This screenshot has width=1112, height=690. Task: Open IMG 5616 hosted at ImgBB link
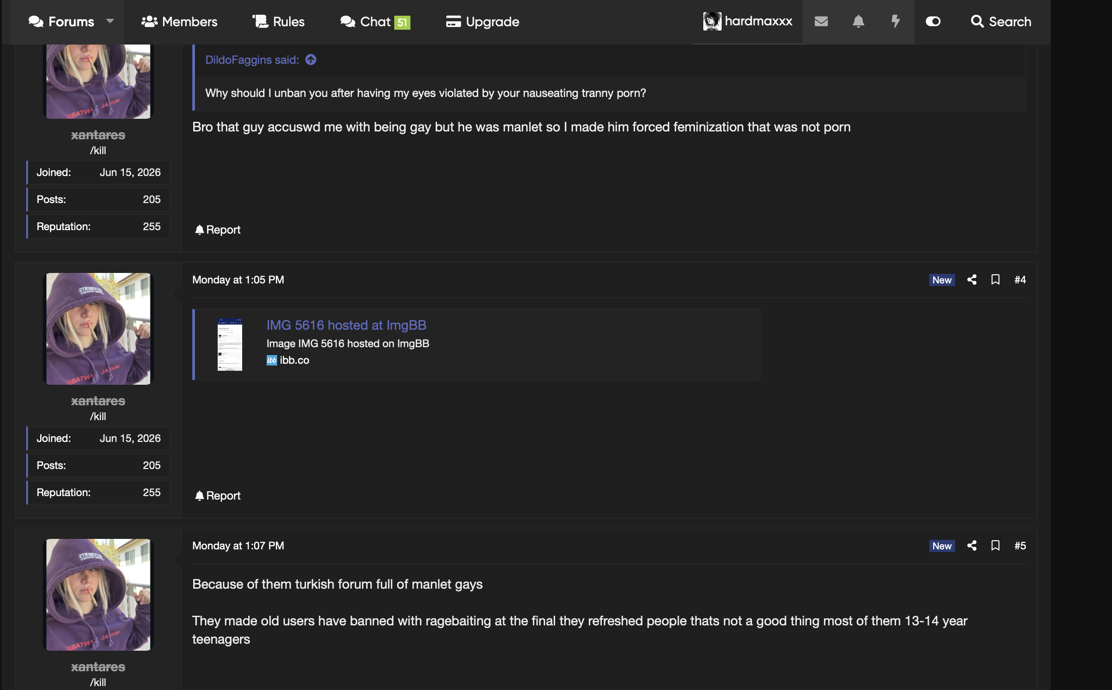(346, 325)
